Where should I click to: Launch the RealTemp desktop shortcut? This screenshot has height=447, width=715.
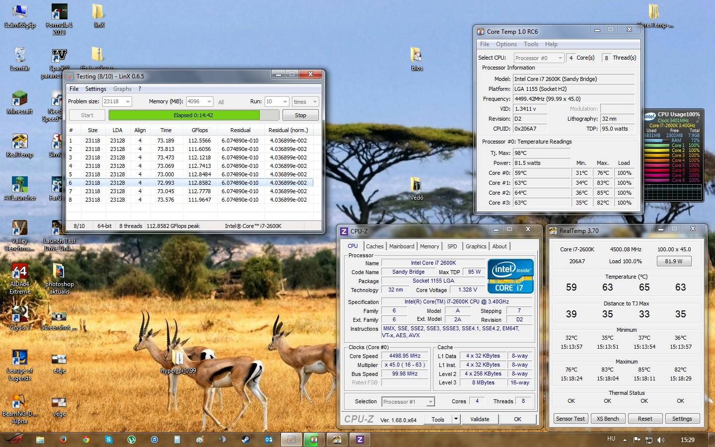(19, 146)
